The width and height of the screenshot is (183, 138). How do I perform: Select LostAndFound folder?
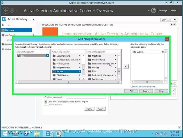click(x=63, y=56)
